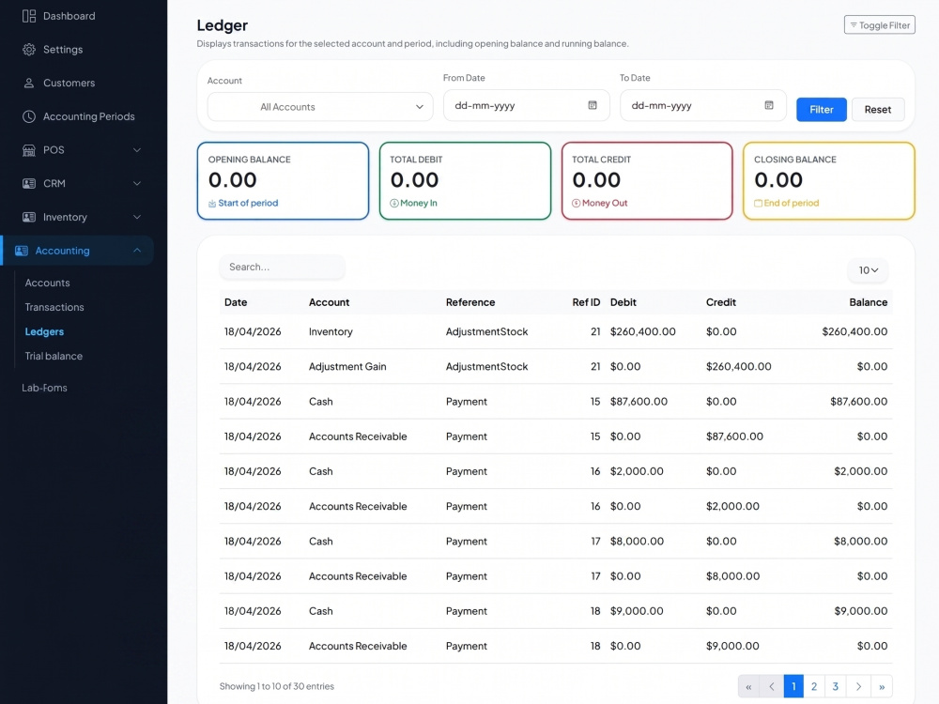The image size is (939, 704).
Task: Click the $9,000.00 balance cell
Action: point(860,611)
